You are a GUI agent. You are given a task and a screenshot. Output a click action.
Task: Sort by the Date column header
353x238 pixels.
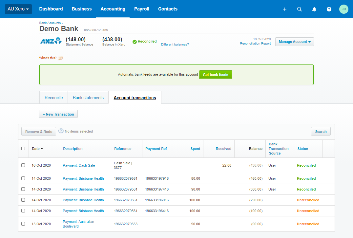(37, 149)
